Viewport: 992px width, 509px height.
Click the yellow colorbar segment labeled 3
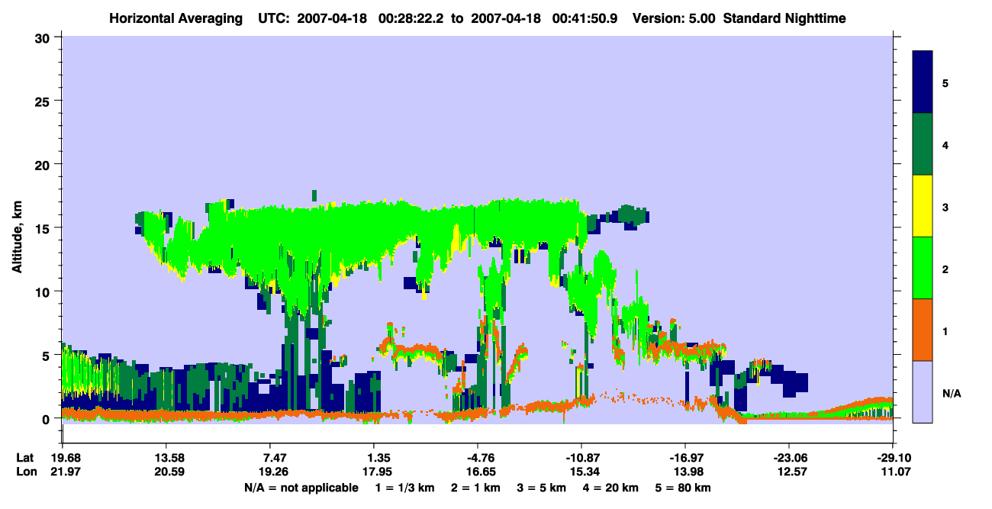(923, 206)
